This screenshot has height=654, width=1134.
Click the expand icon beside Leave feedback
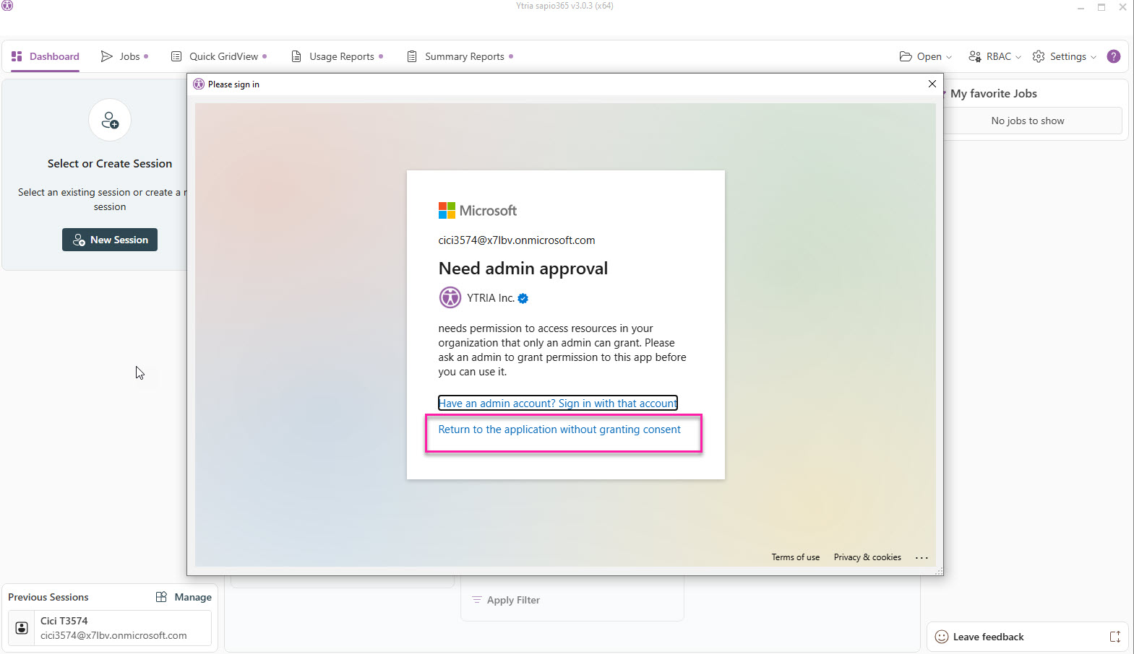(x=1114, y=637)
